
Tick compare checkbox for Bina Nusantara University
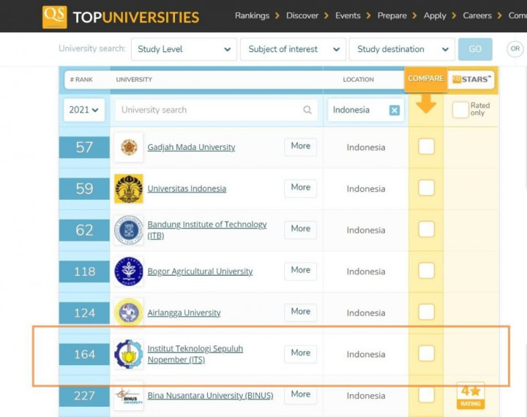coord(426,395)
